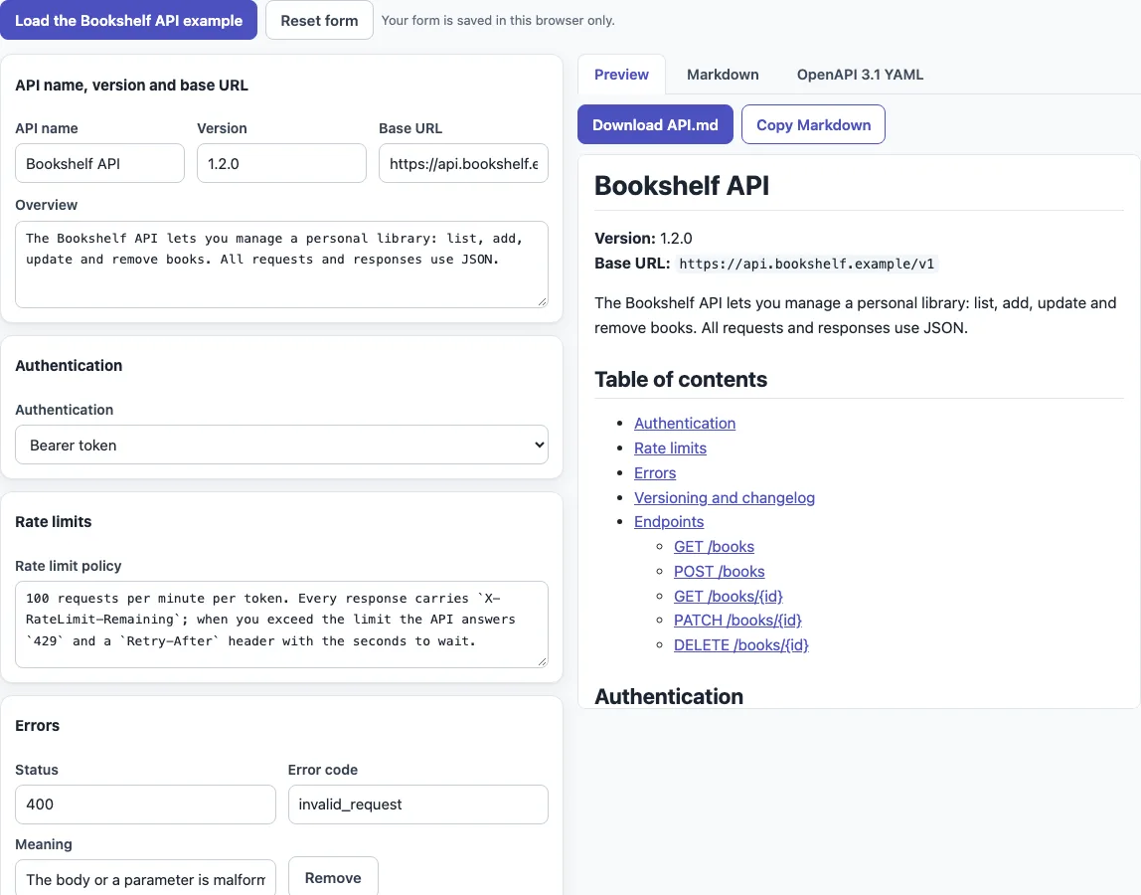Focus the API name input field
This screenshot has height=895, width=1141.
(99, 163)
